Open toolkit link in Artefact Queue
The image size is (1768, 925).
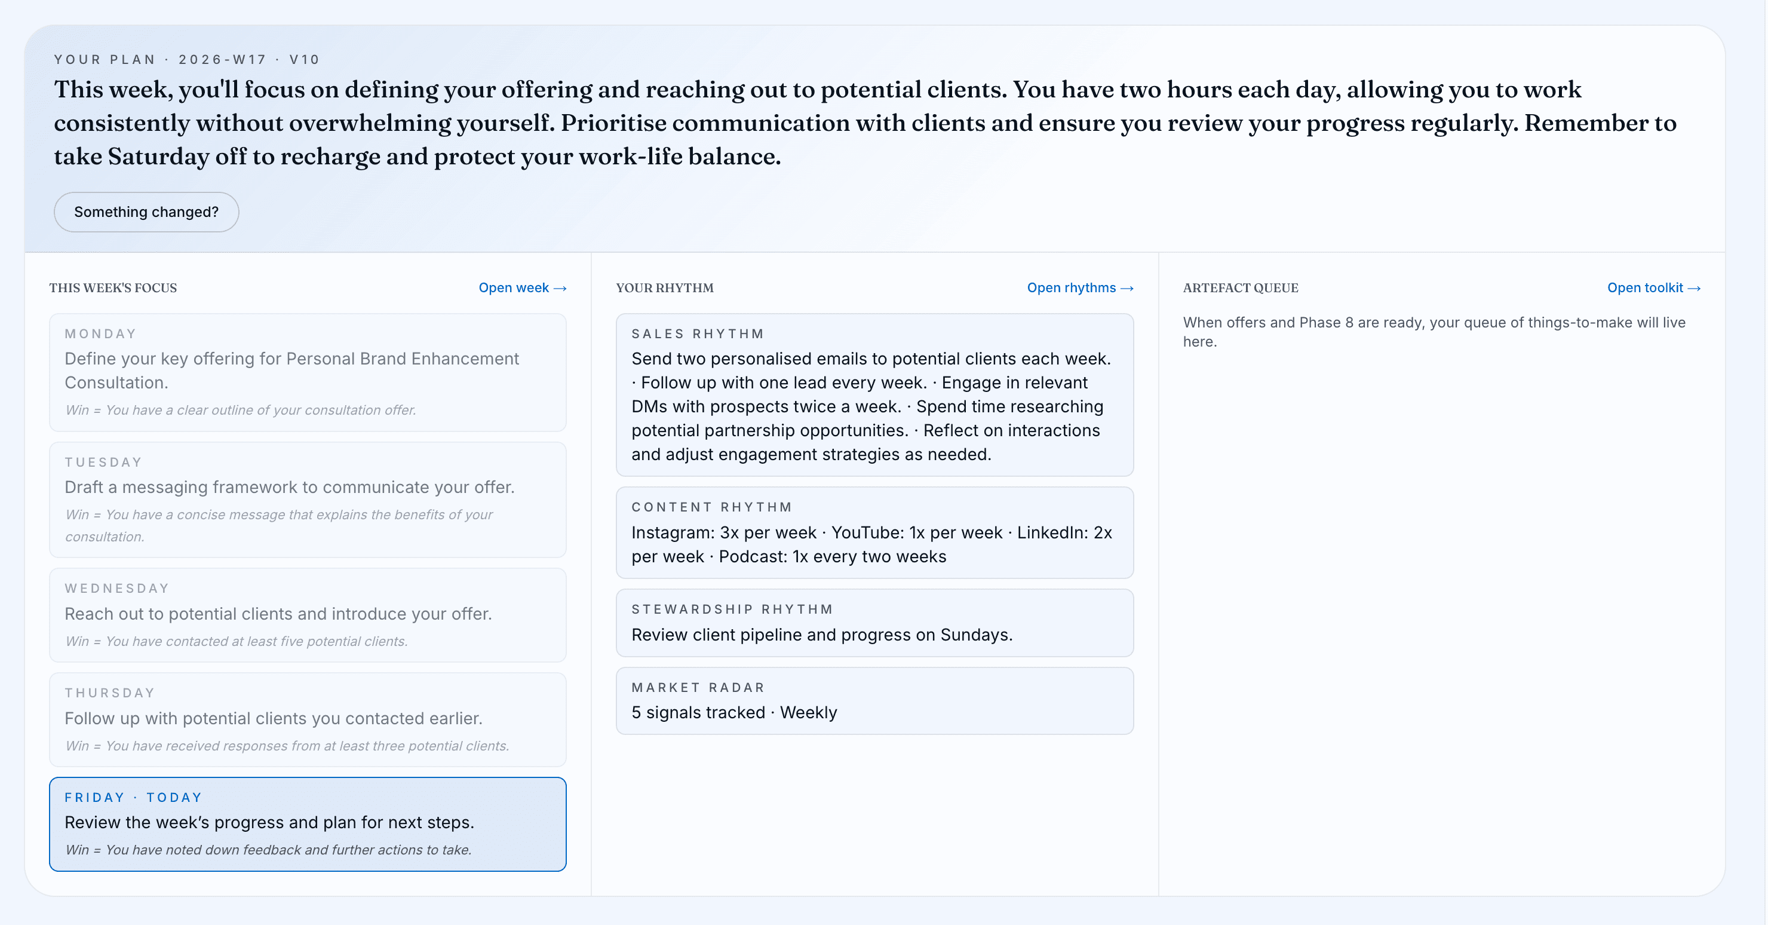tap(1653, 288)
